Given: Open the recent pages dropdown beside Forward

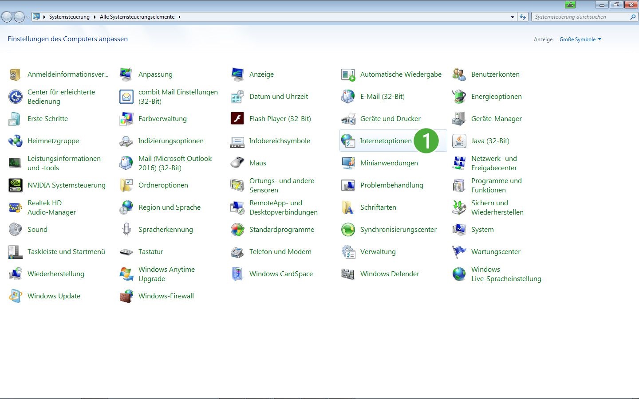Looking at the screenshot, I should click(28, 17).
